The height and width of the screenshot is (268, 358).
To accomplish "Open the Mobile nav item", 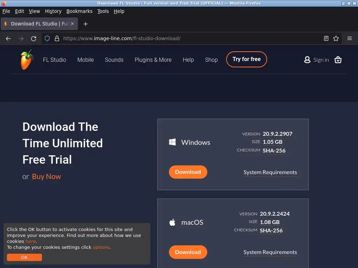I will tap(86, 60).
